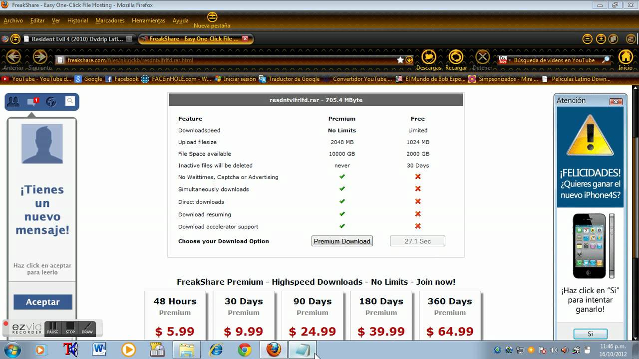Close the Resident Evil 4 tab
Image resolution: width=639 pixels, height=359 pixels.
(x=129, y=39)
